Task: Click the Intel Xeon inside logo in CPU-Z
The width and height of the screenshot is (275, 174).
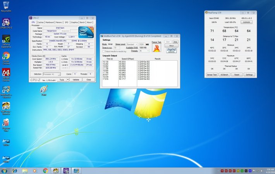Action: click(86, 32)
